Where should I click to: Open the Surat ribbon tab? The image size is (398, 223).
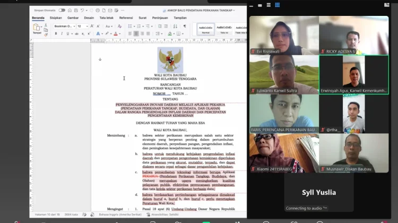tap(142, 18)
